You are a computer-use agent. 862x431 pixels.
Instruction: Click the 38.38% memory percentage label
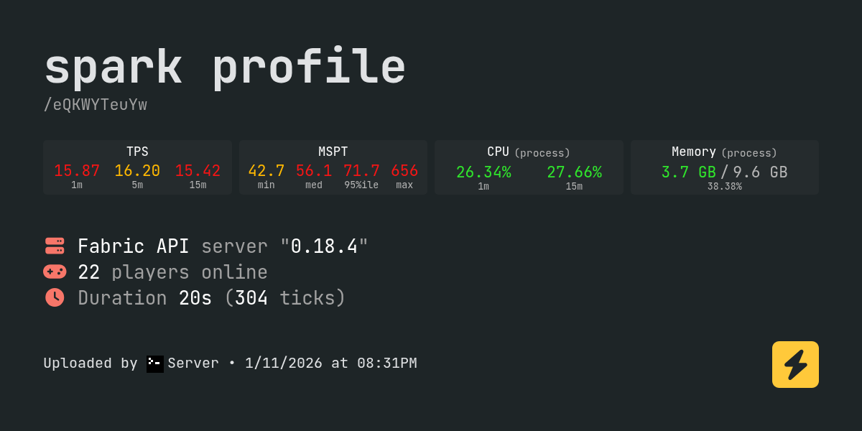click(724, 187)
